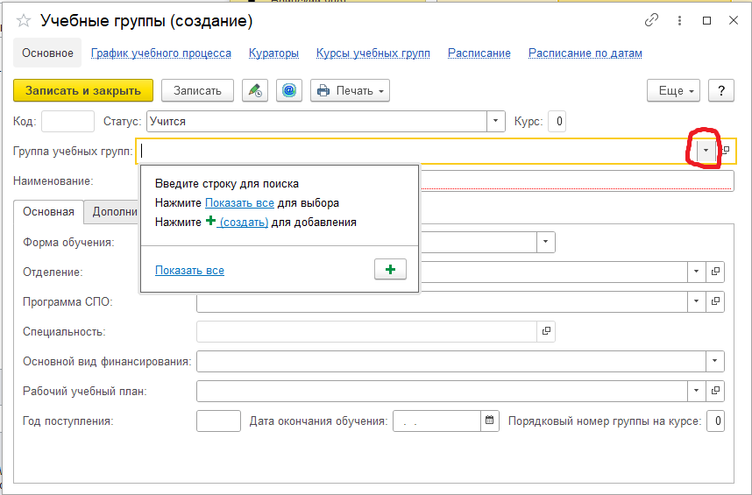Screen dimensions: 752x495
Task: Expand the Статус dropdown list
Action: point(496,122)
